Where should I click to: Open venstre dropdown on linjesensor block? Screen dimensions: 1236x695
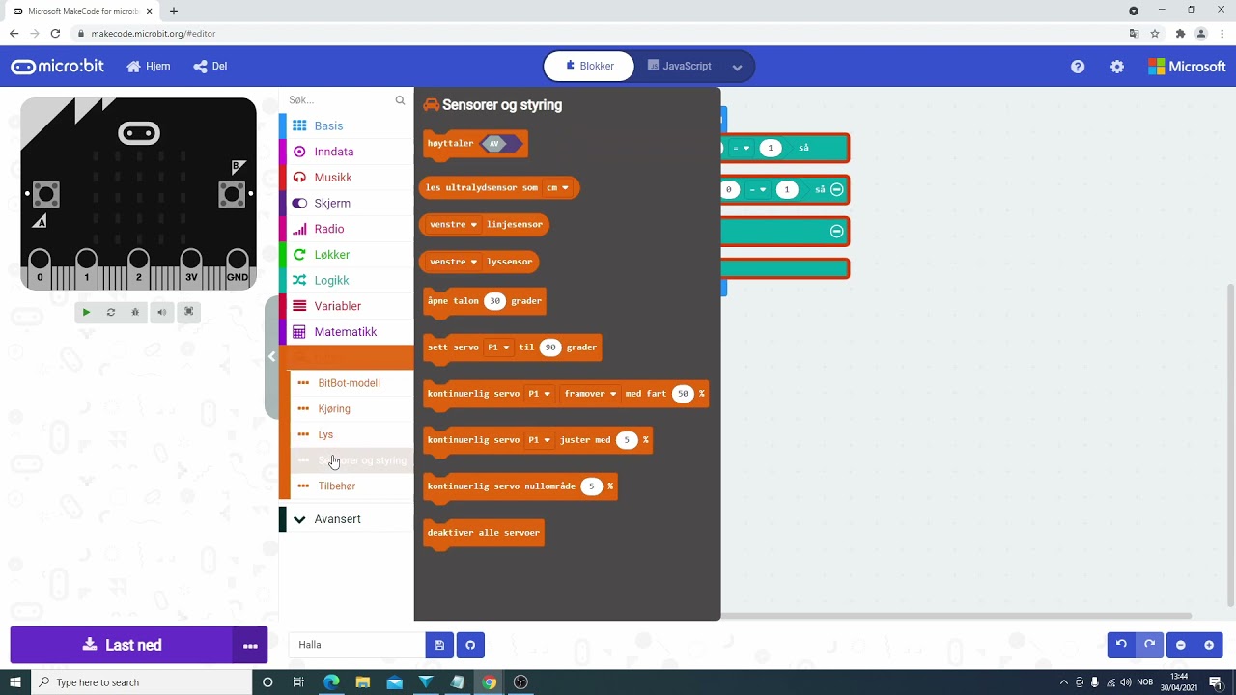tap(454, 225)
